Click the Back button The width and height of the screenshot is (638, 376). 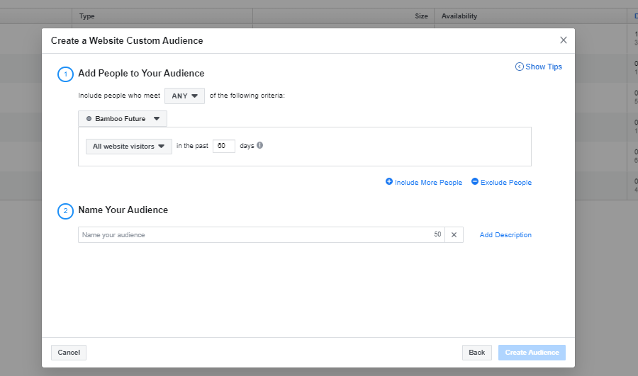pyautogui.click(x=477, y=353)
